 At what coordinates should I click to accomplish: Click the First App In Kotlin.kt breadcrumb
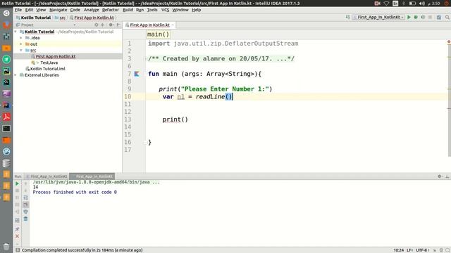click(92, 18)
